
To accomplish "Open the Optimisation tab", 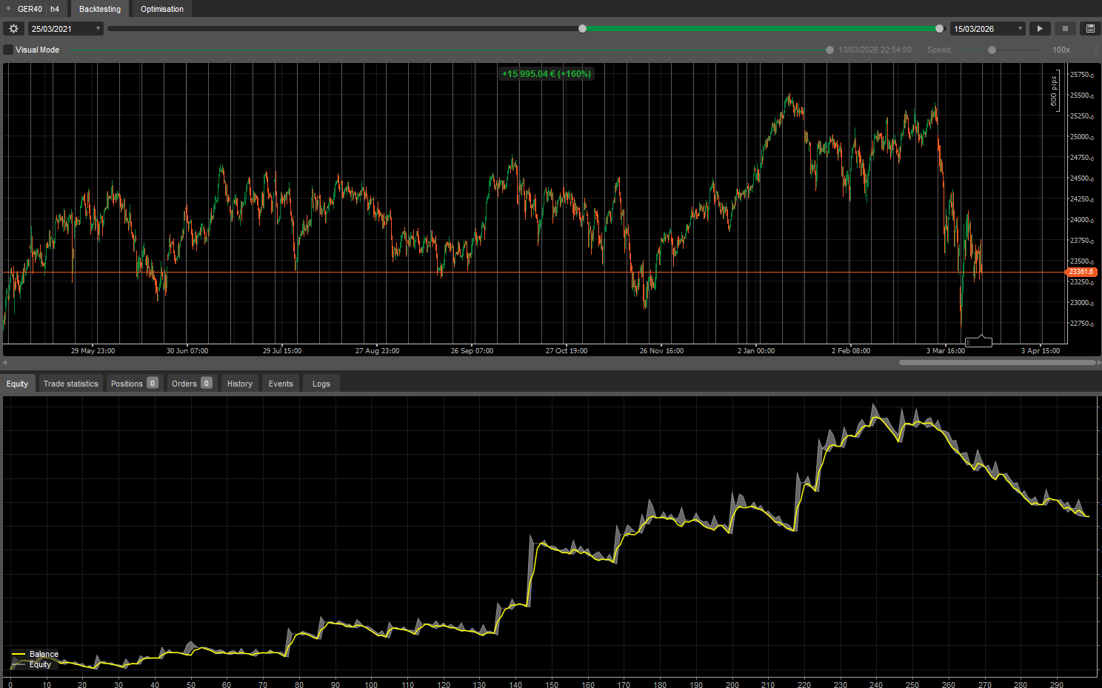I will tap(161, 9).
